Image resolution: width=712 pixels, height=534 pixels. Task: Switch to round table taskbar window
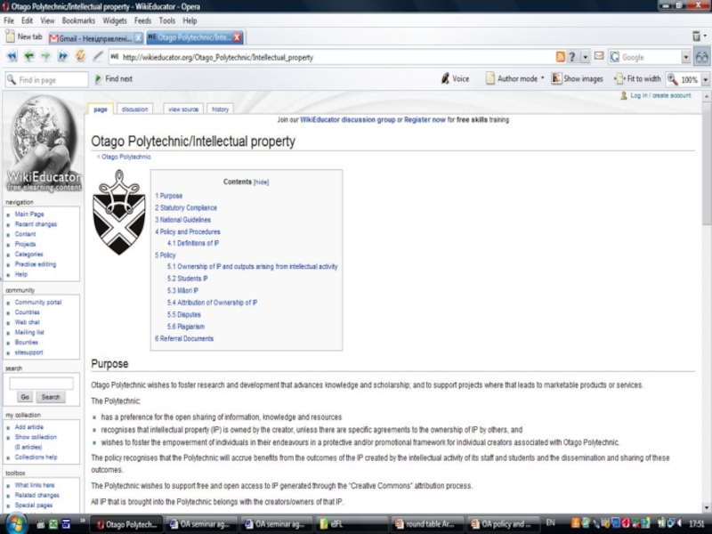pos(427,523)
